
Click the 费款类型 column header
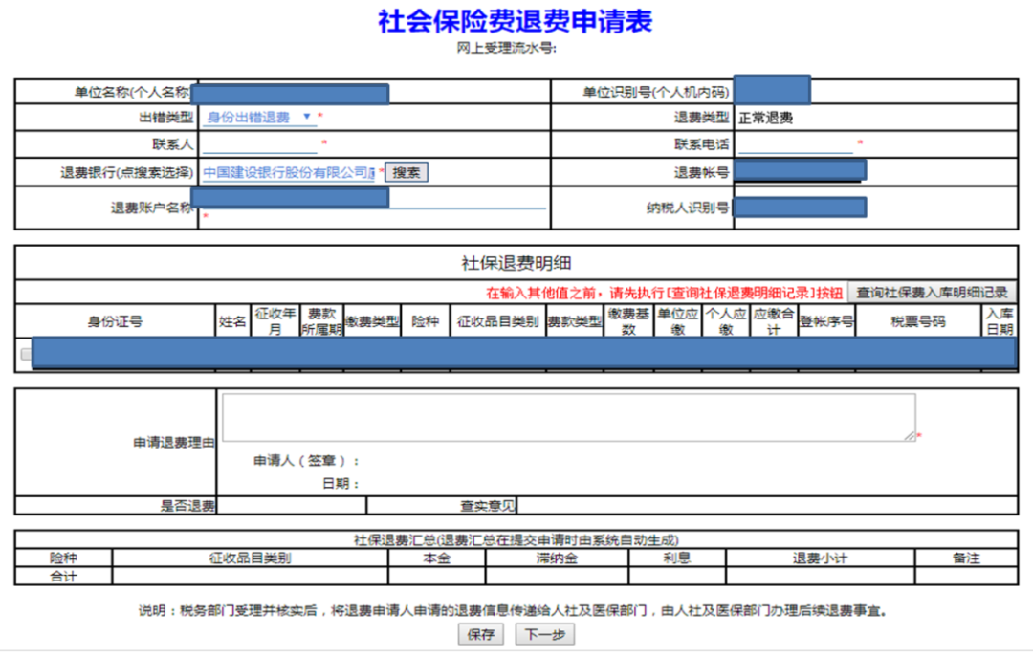575,321
